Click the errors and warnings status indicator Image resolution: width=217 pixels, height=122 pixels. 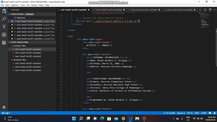pyautogui.click(x=6, y=113)
